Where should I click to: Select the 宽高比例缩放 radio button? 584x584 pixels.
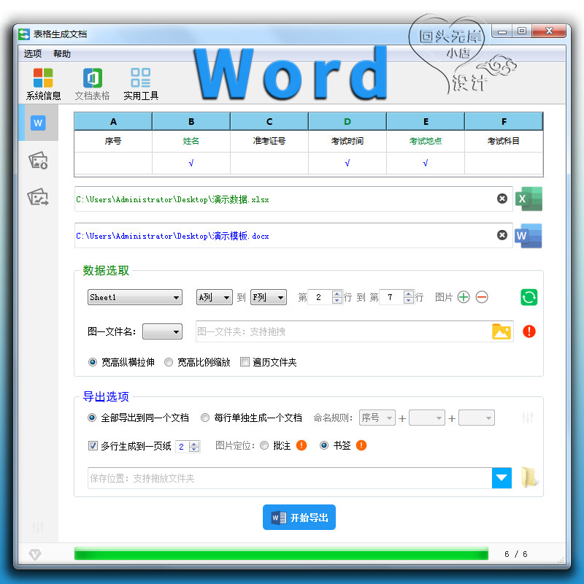point(169,362)
